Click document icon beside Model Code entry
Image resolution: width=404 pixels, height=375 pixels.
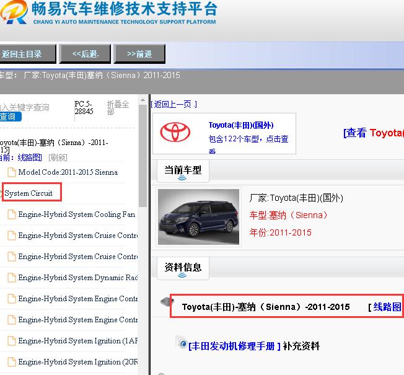pos(12,172)
